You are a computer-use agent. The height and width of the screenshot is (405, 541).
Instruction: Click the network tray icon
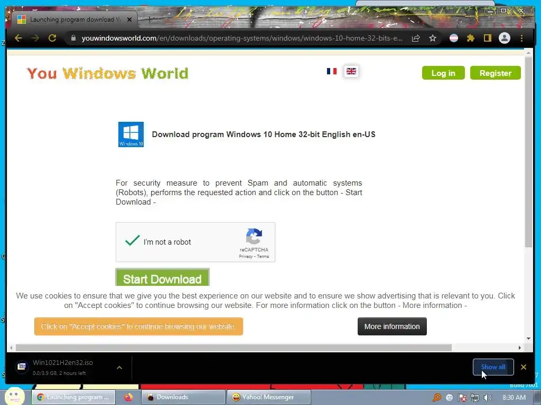[x=475, y=398]
